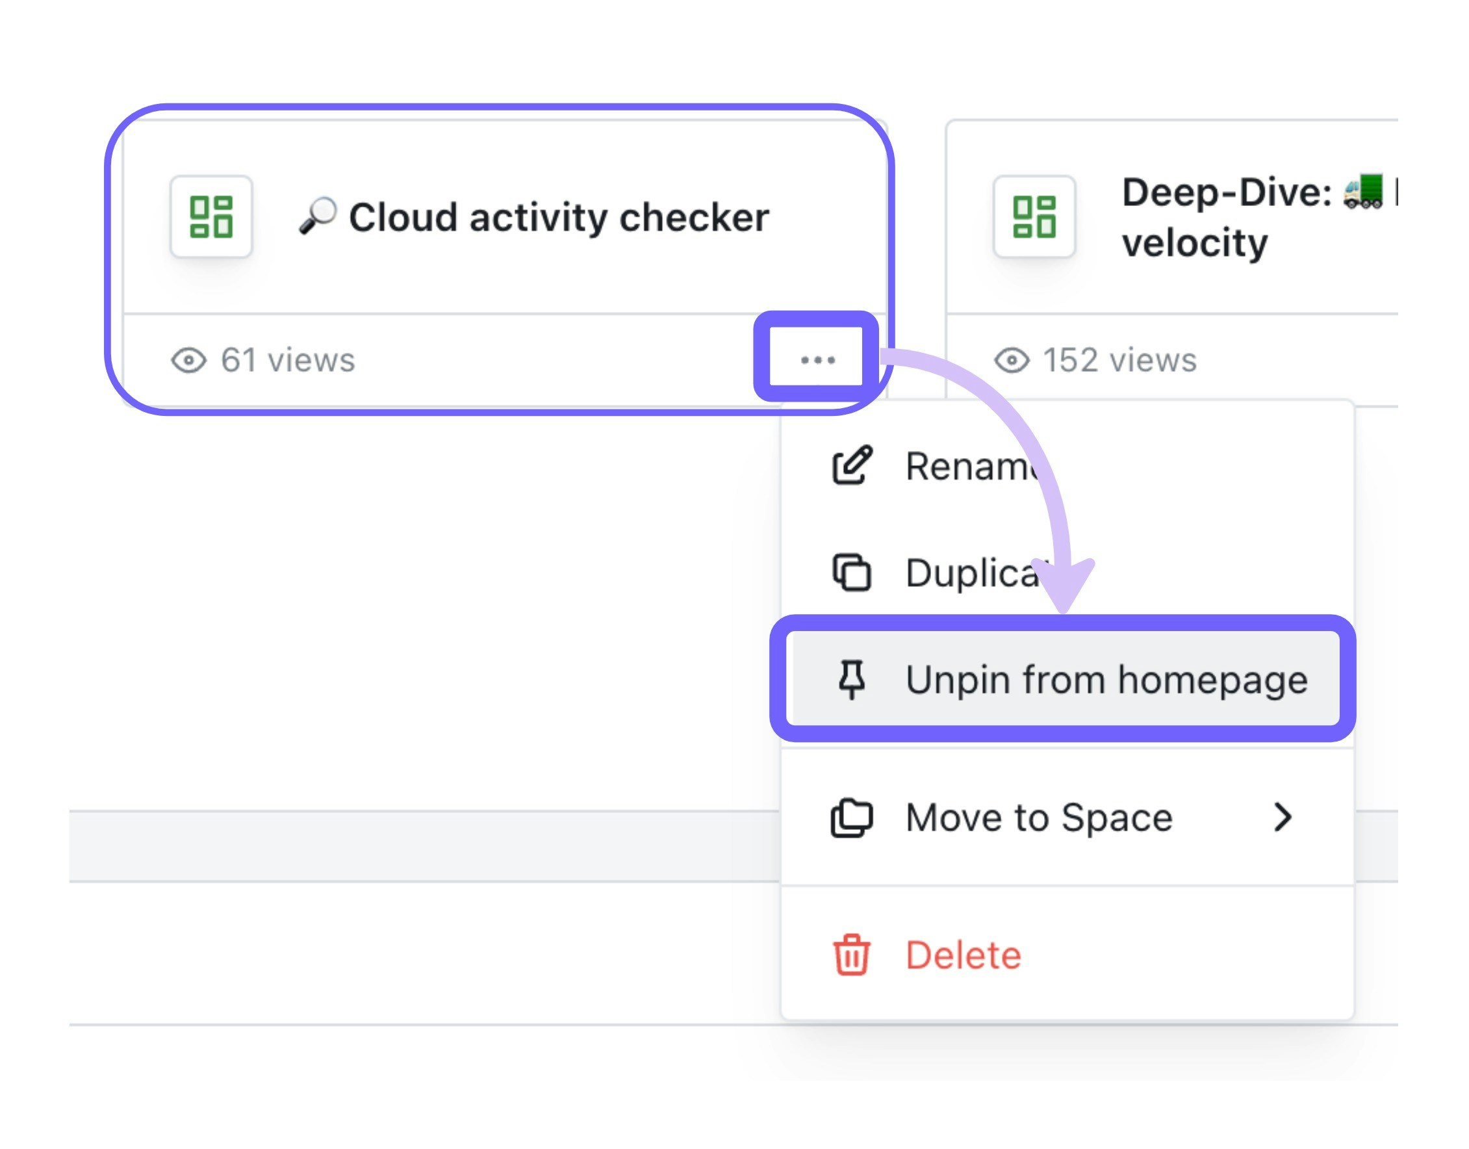Image resolution: width=1469 pixels, height=1149 pixels.
Task: Click the folder icon beside Move to Space
Action: 852,818
